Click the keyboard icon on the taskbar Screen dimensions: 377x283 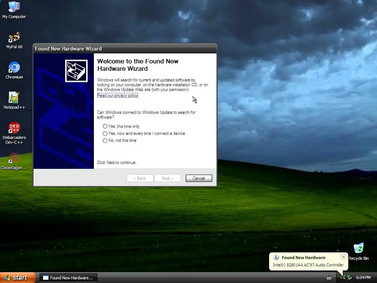[x=329, y=278]
